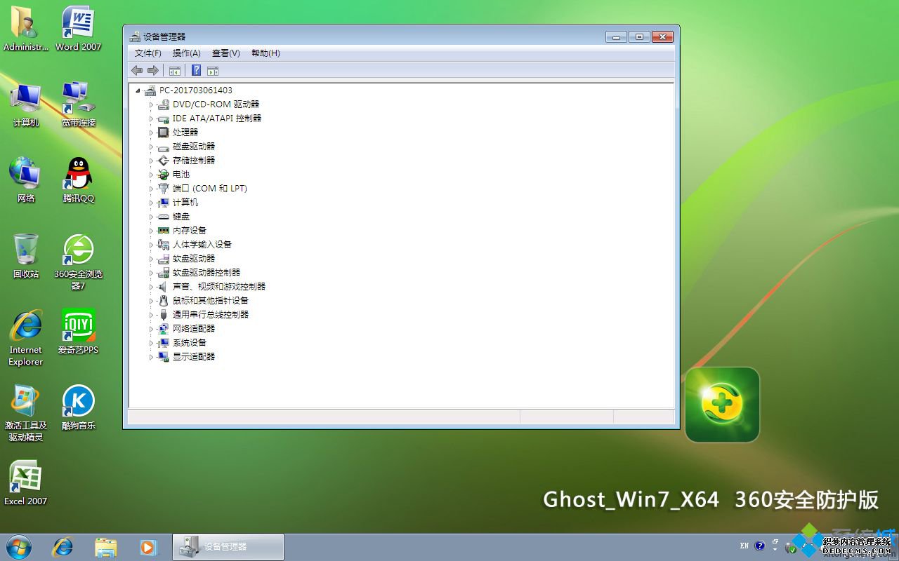Screen dimensions: 899x561
Task: Select the 回收站 recycle bin icon
Action: pos(26,256)
